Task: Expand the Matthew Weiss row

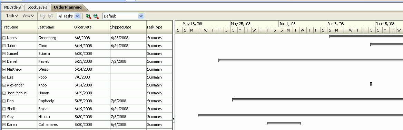Action: (x=4, y=70)
